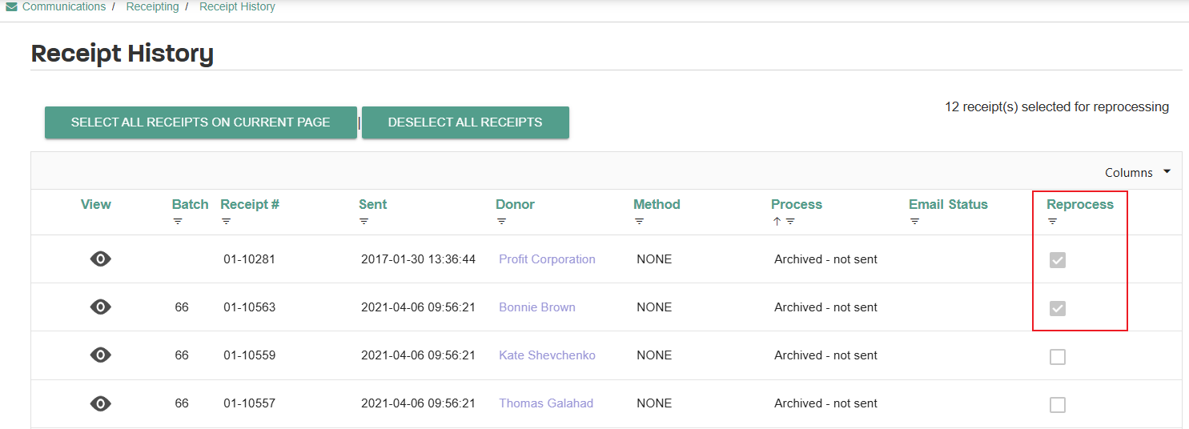Go to Communications breadcrumb

(x=64, y=6)
